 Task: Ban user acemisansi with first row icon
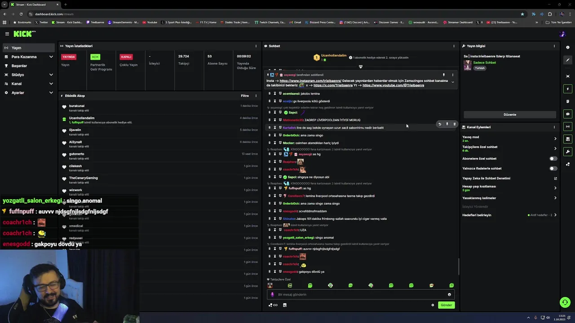pos(270,93)
